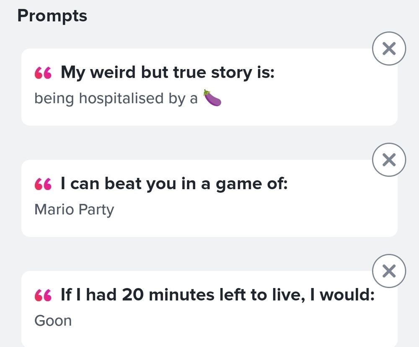Select the 'I can beat you in a game of:' heading
The width and height of the screenshot is (419, 347).
point(174,184)
